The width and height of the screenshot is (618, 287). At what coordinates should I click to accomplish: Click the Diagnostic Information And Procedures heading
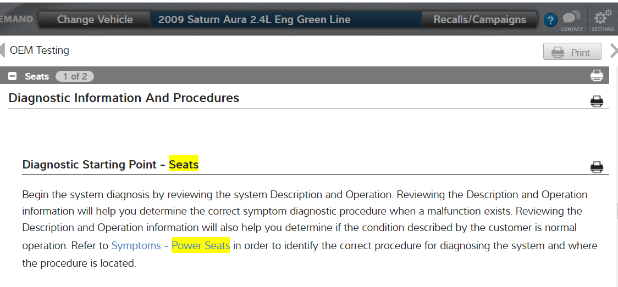(124, 98)
